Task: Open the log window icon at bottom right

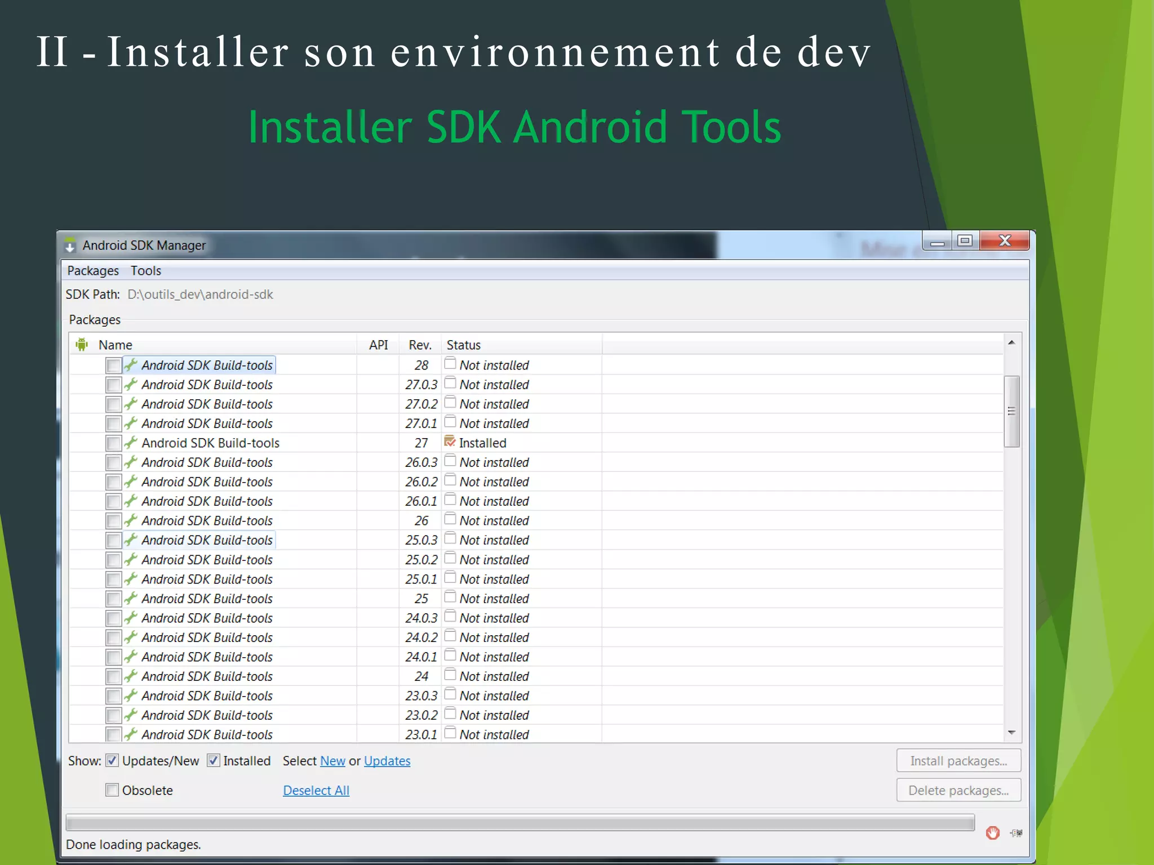Action: coord(1016,833)
